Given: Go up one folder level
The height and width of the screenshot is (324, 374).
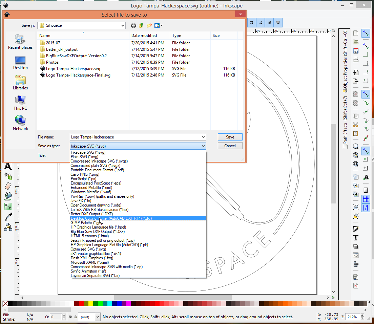Looking at the screenshot, I should 141,25.
